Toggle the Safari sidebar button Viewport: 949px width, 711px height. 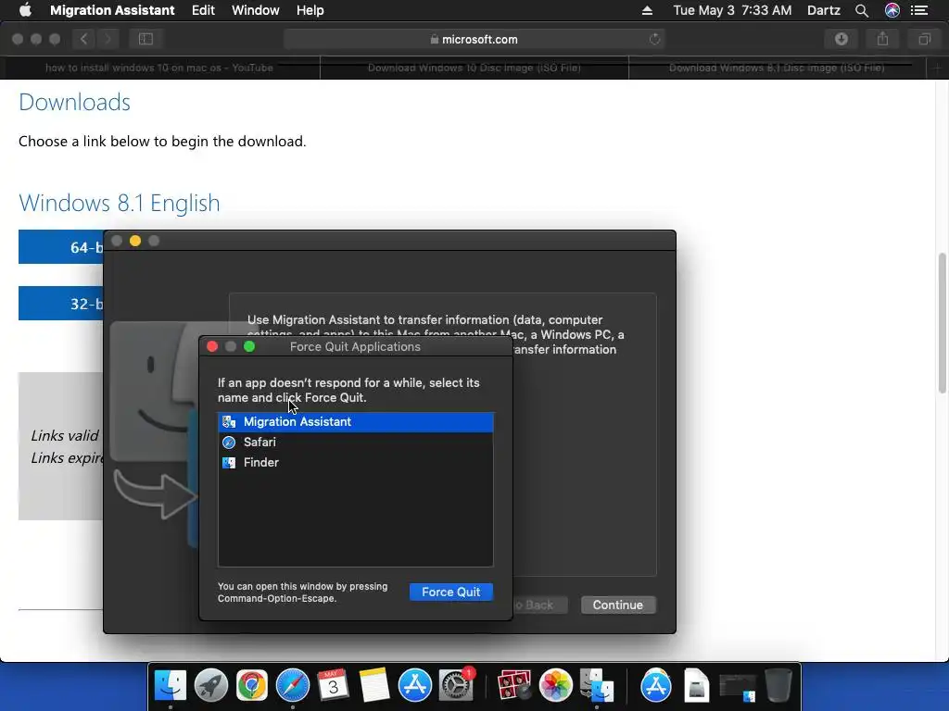tap(146, 39)
